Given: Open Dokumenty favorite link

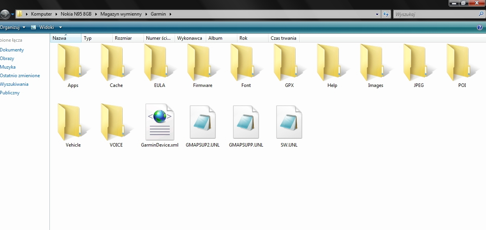Looking at the screenshot, I should [x=12, y=50].
